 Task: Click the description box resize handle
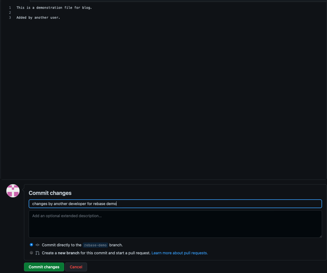pyautogui.click(x=320, y=236)
